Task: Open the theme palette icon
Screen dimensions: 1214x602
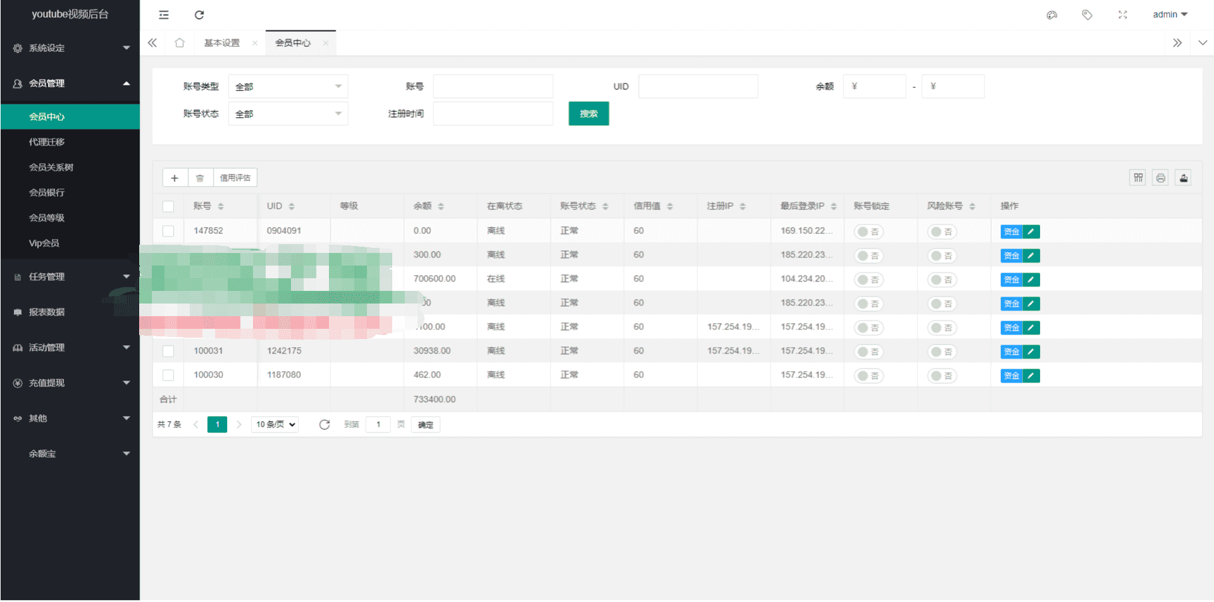Action: tap(1051, 15)
